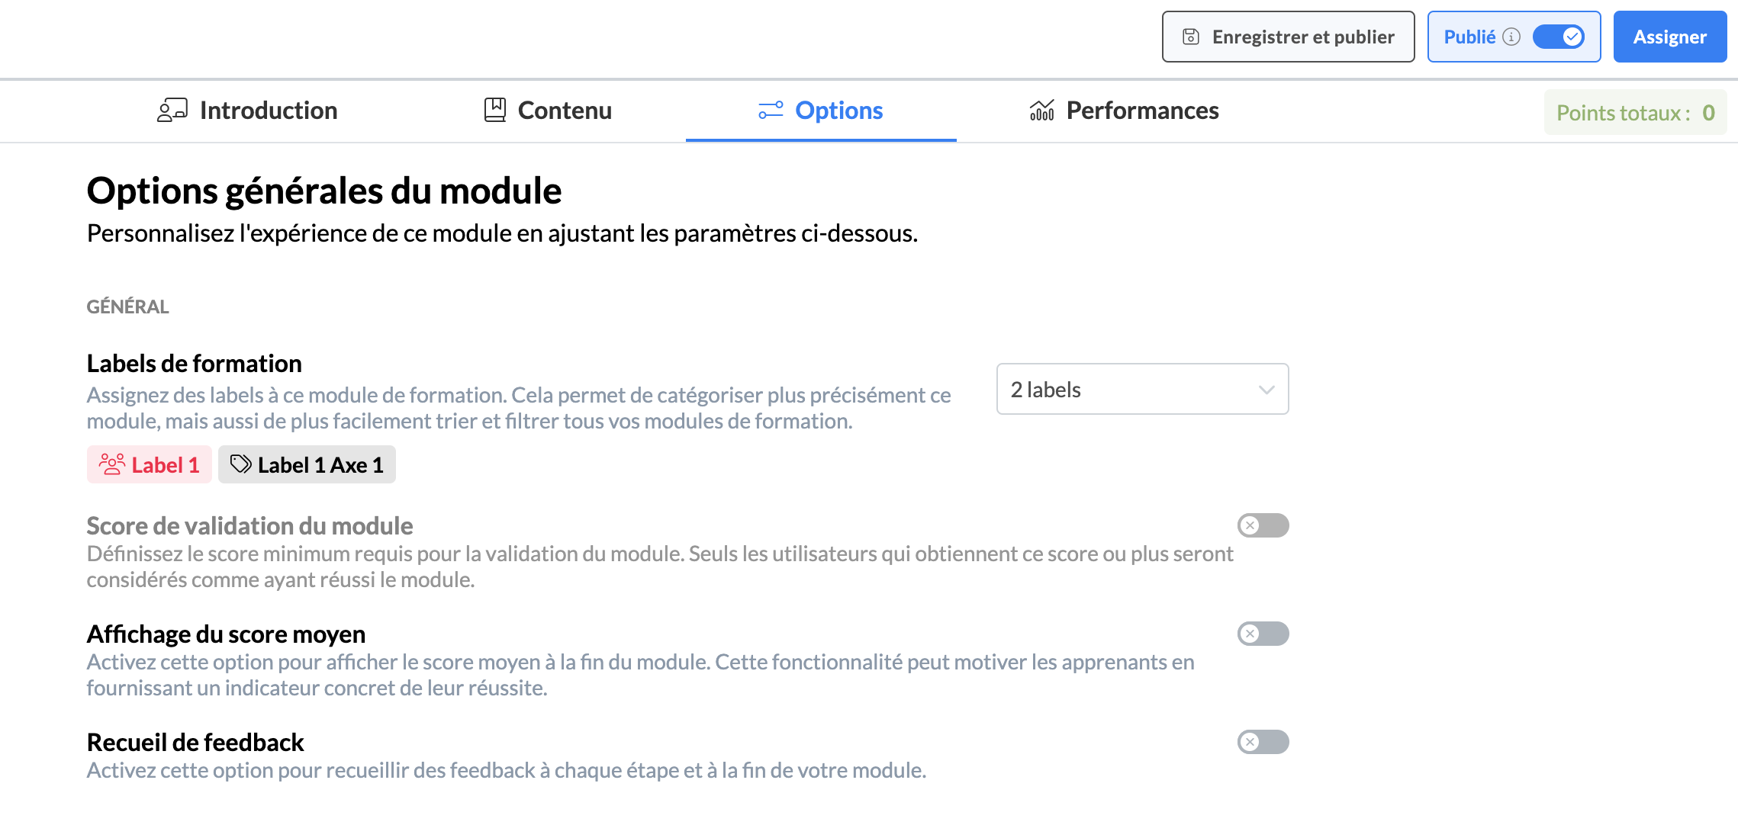1738x825 pixels.
Task: Click the Points totaux badge
Action: click(1635, 113)
